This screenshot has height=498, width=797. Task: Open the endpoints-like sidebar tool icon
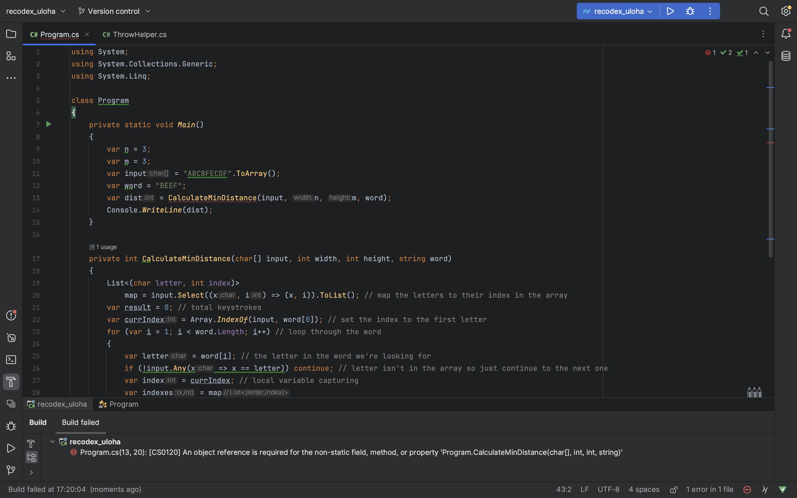click(11, 338)
